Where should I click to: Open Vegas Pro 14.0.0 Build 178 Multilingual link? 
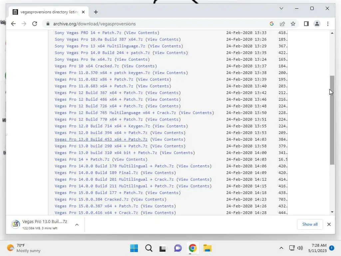click(x=114, y=166)
